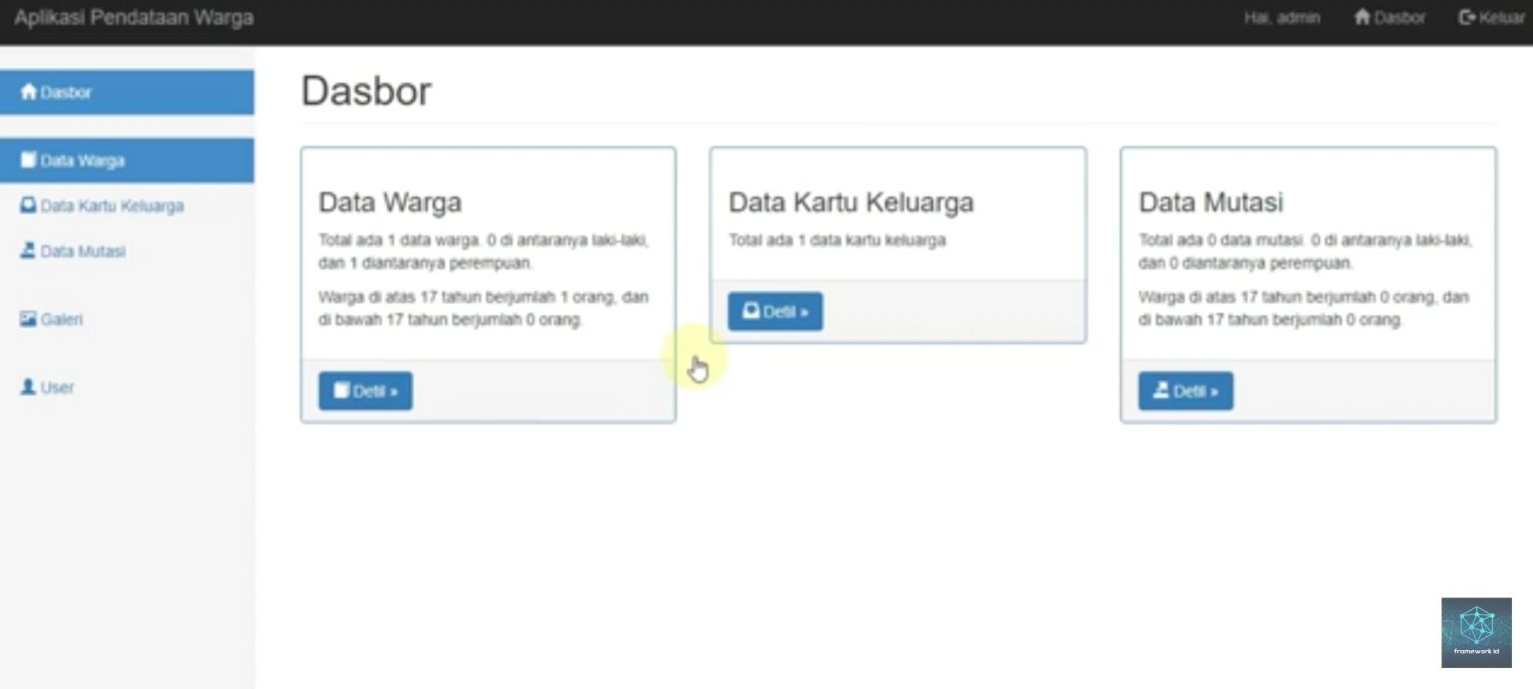
Task: Click Hai, admin in the navbar
Action: (x=1281, y=17)
